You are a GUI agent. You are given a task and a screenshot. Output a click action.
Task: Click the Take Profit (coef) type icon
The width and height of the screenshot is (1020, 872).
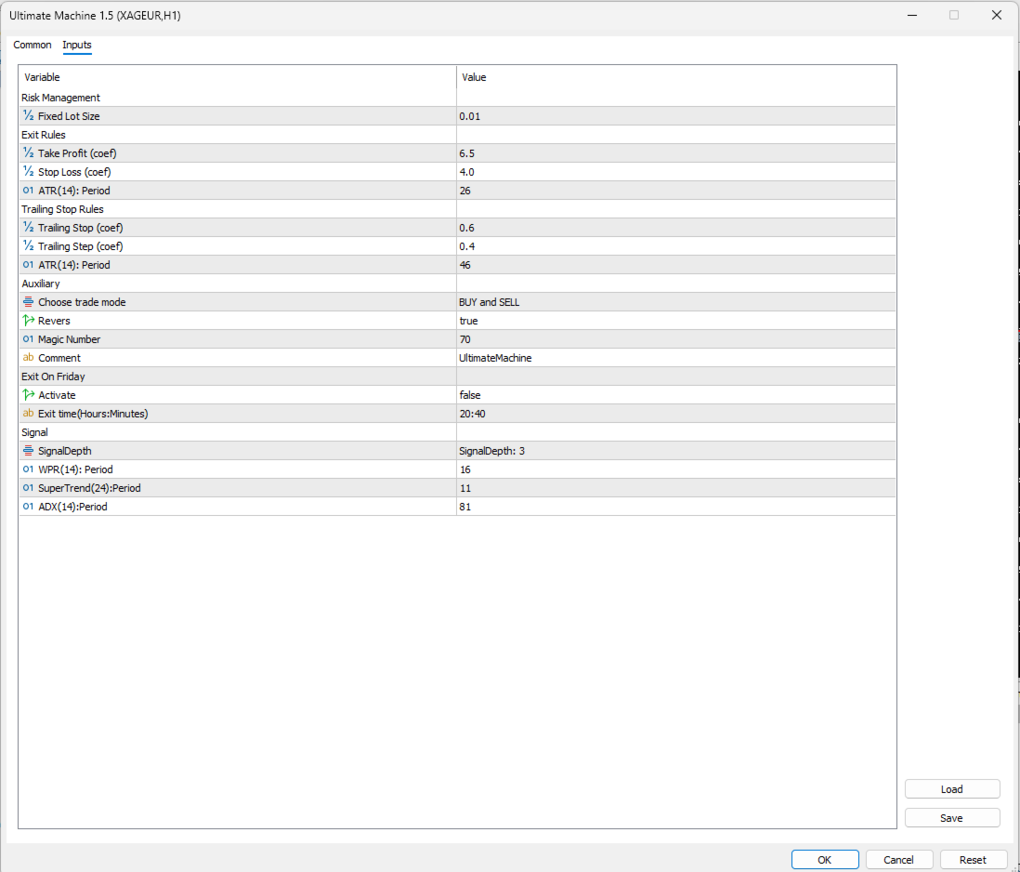tap(28, 152)
